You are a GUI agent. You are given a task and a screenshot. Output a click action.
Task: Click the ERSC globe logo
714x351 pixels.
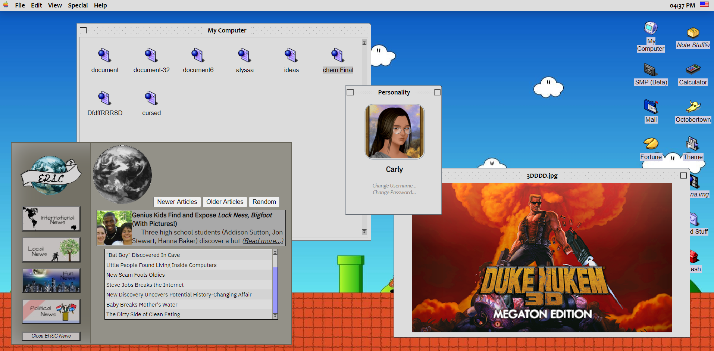51,175
